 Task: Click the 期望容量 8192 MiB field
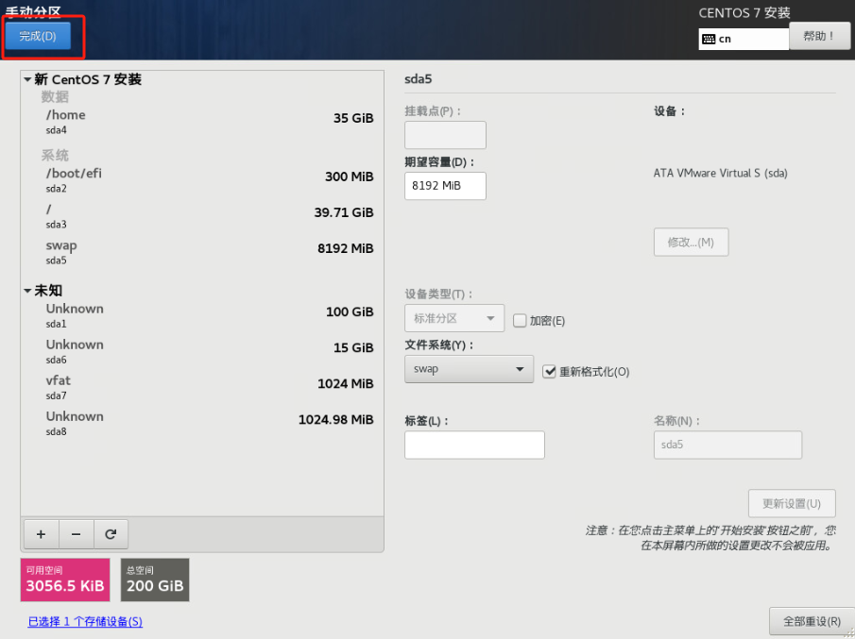445,186
